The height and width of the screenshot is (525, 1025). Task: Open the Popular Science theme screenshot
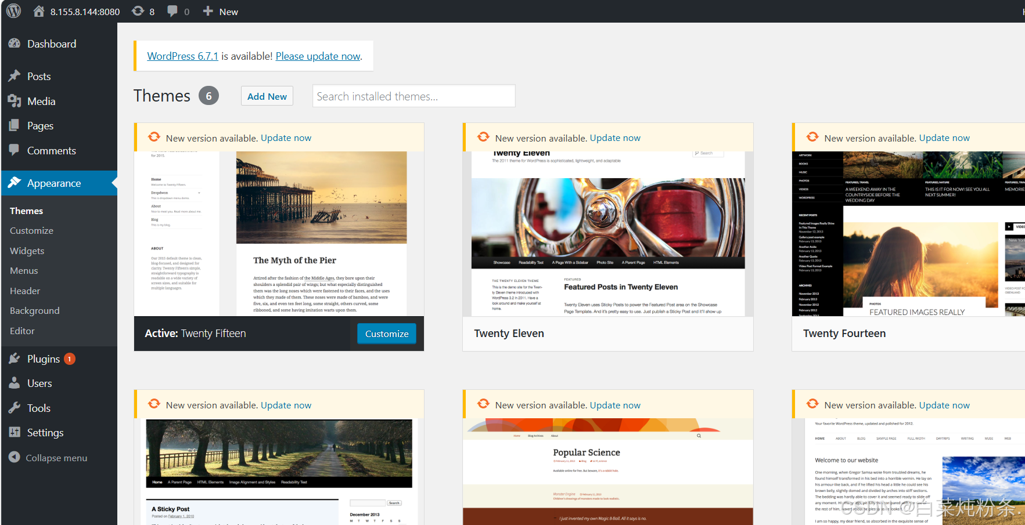pos(608,472)
